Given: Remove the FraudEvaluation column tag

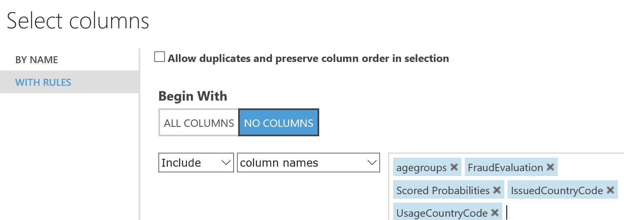Looking at the screenshot, I should pyautogui.click(x=550, y=167).
